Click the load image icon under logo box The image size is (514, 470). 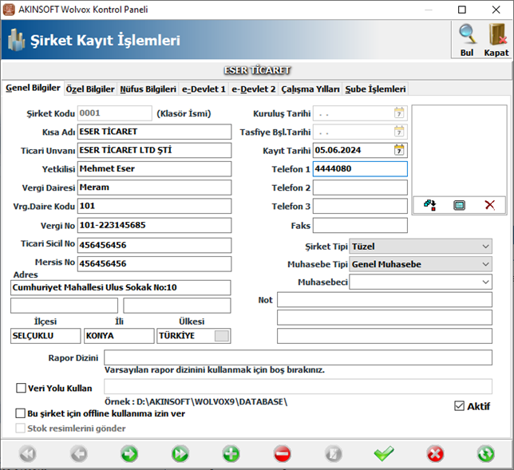[x=430, y=205]
